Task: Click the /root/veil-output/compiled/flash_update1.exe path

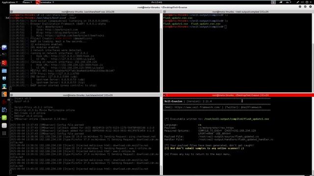Action: click(236, 119)
